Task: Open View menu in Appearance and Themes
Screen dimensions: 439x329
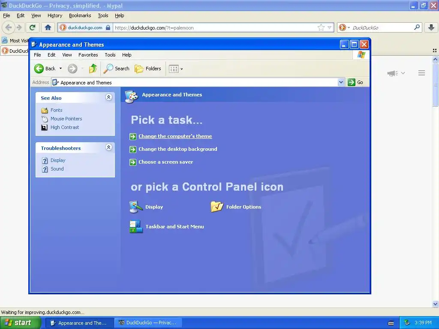Action: [67, 55]
